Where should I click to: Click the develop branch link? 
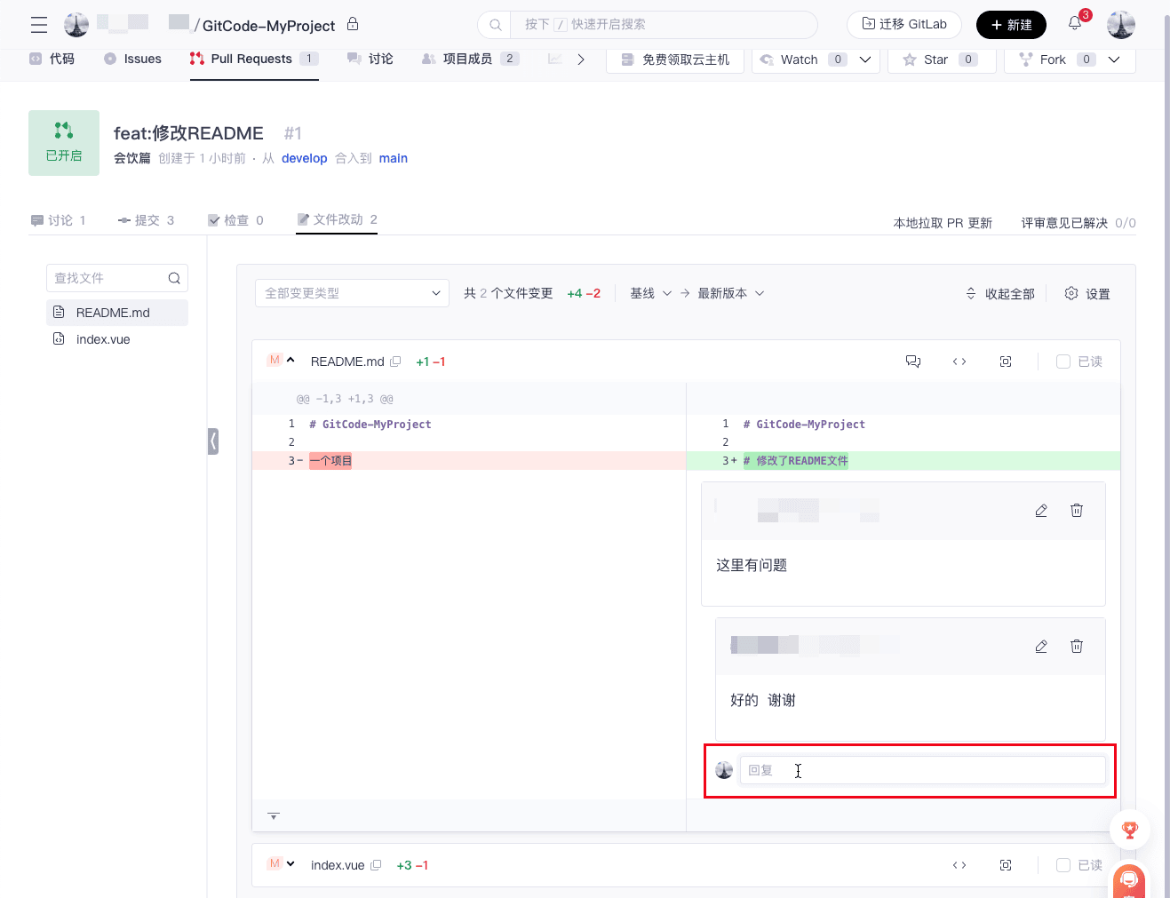pyautogui.click(x=304, y=158)
